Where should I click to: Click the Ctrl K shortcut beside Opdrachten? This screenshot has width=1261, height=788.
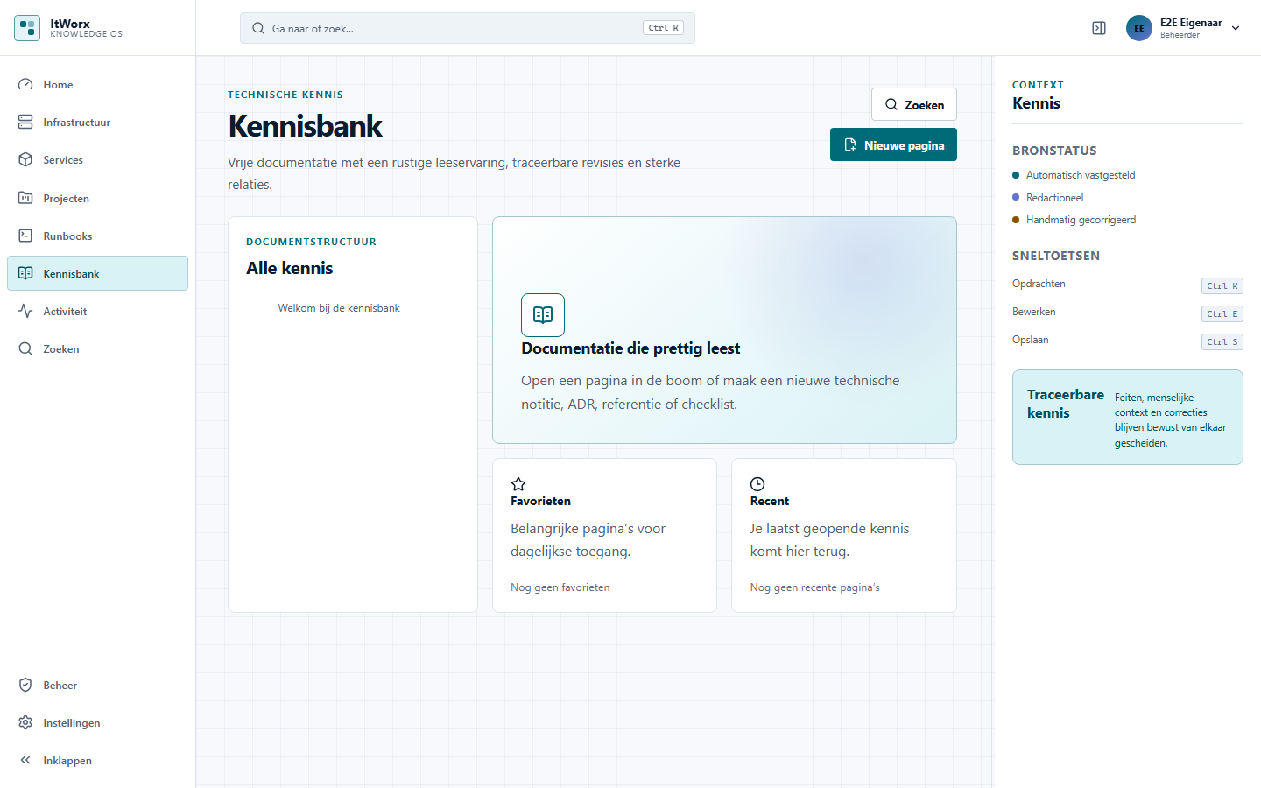[1222, 285]
